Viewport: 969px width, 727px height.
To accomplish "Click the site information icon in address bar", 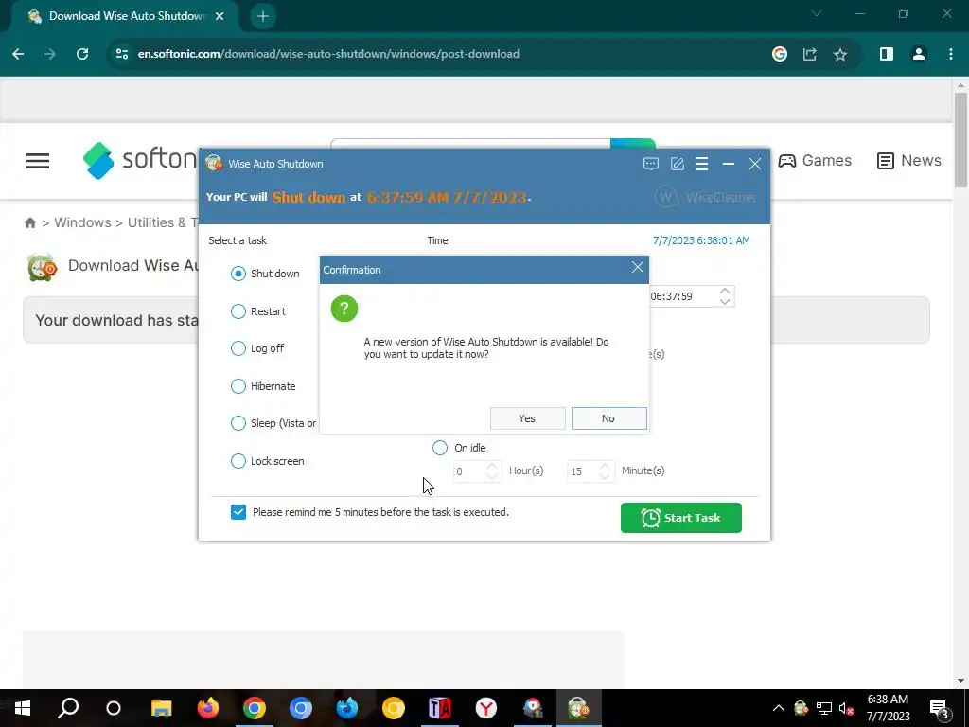I will click(x=122, y=54).
